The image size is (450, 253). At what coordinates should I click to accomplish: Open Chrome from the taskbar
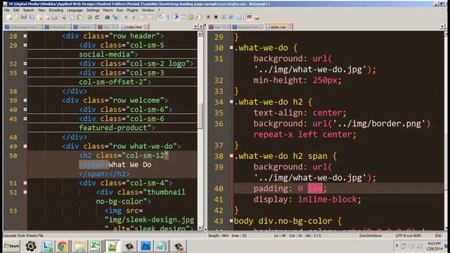[63, 246]
